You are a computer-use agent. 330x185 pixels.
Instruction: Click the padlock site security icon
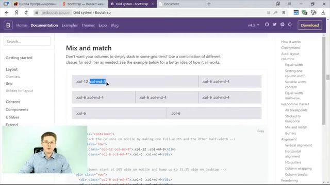pyautogui.click(x=37, y=12)
